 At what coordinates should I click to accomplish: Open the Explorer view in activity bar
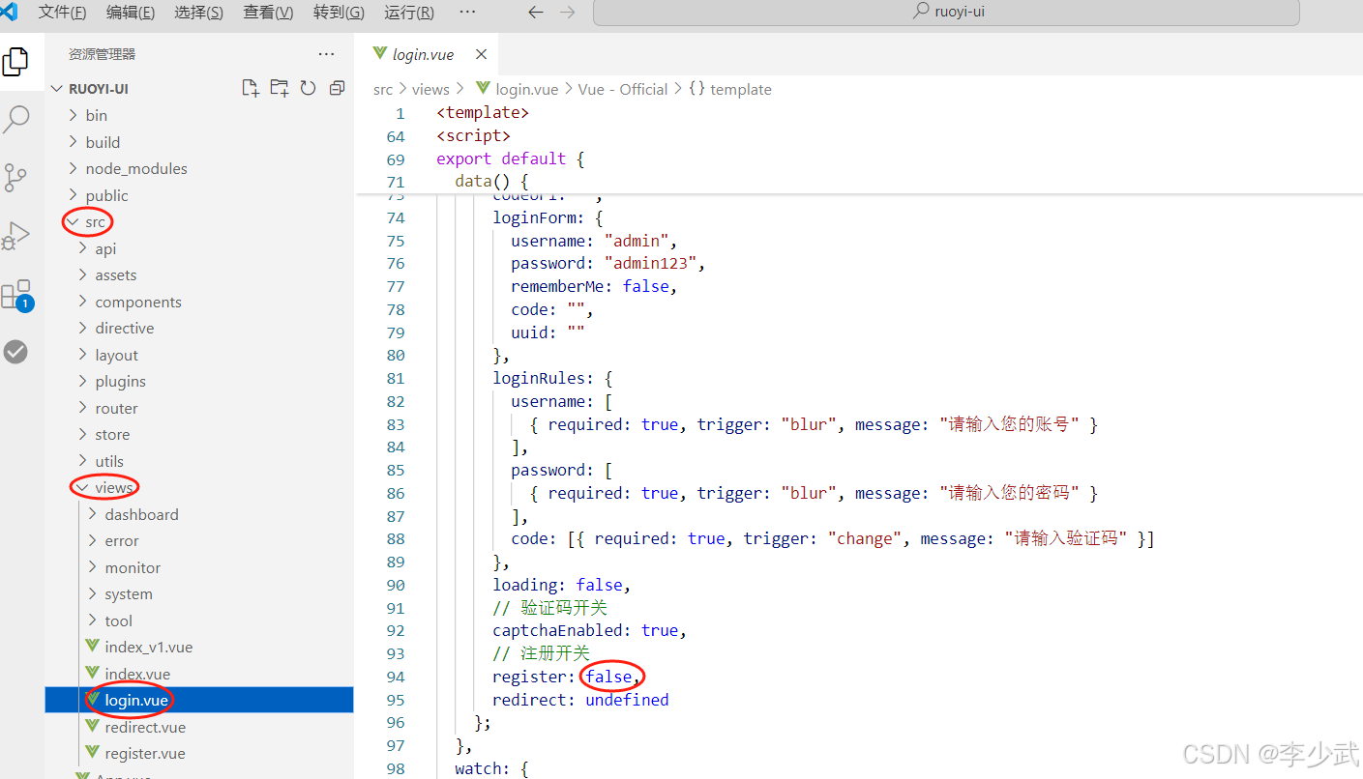15,62
